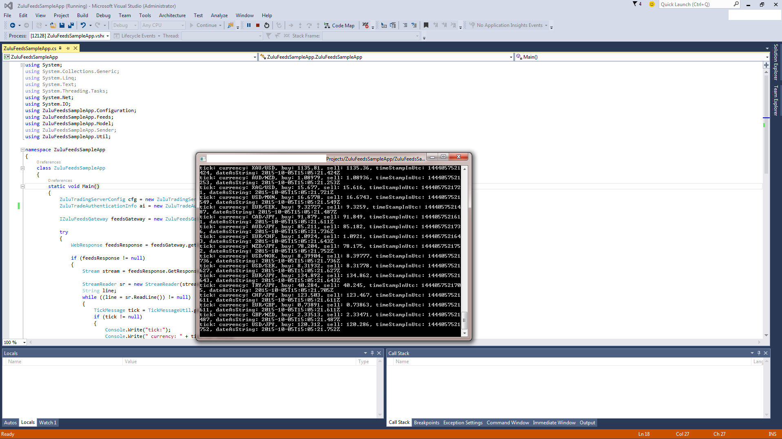Open the Debug menu

click(x=103, y=15)
